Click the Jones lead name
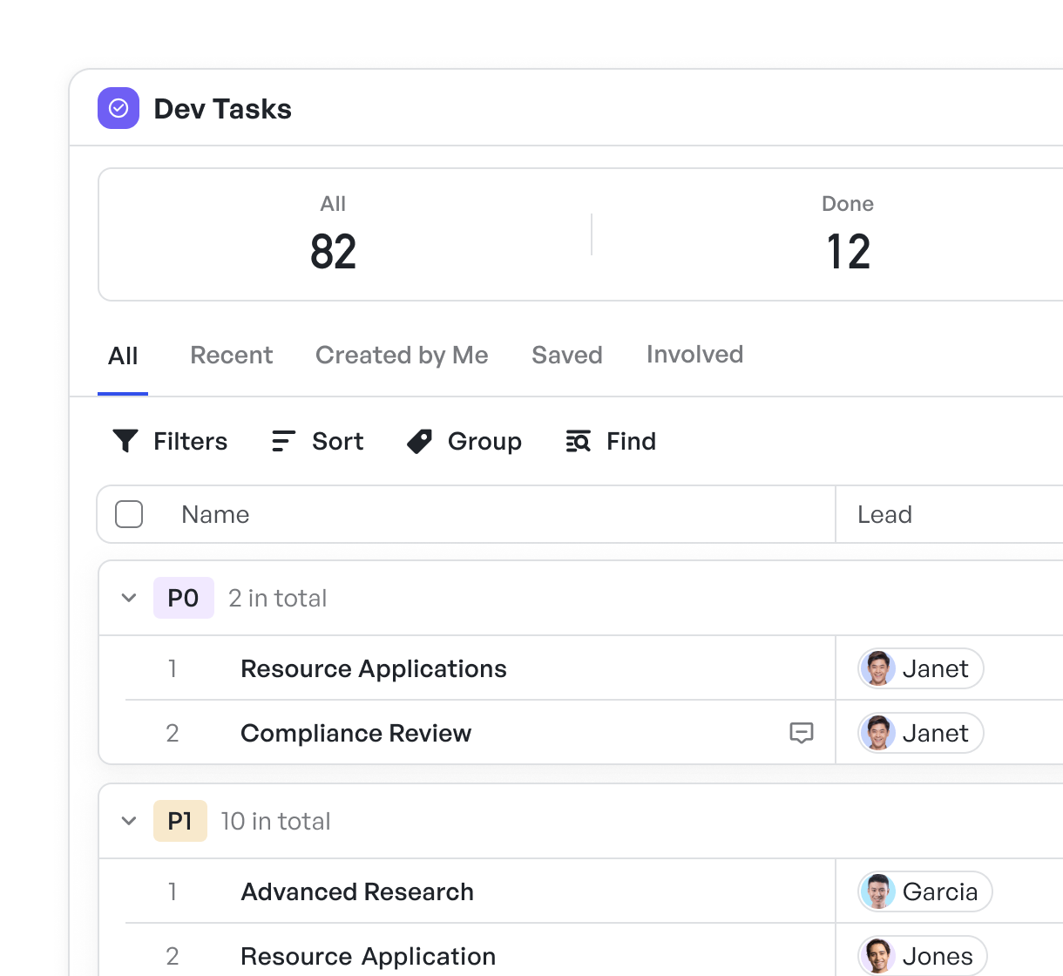The image size is (1063, 976). point(938,956)
